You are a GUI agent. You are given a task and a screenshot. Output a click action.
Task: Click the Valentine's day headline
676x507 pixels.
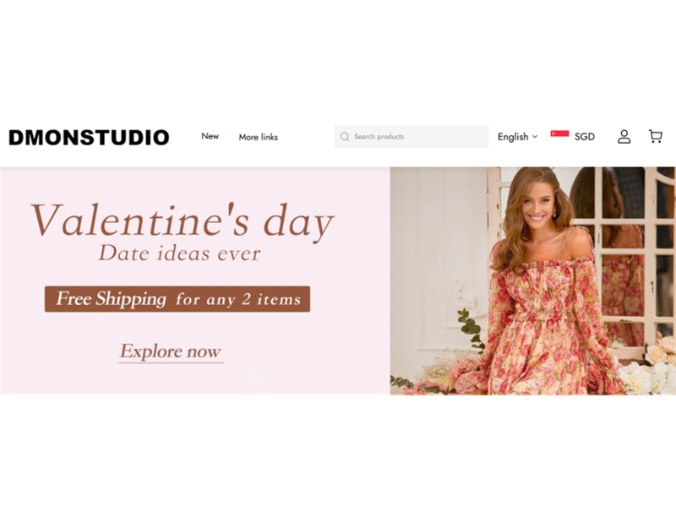pyautogui.click(x=183, y=221)
